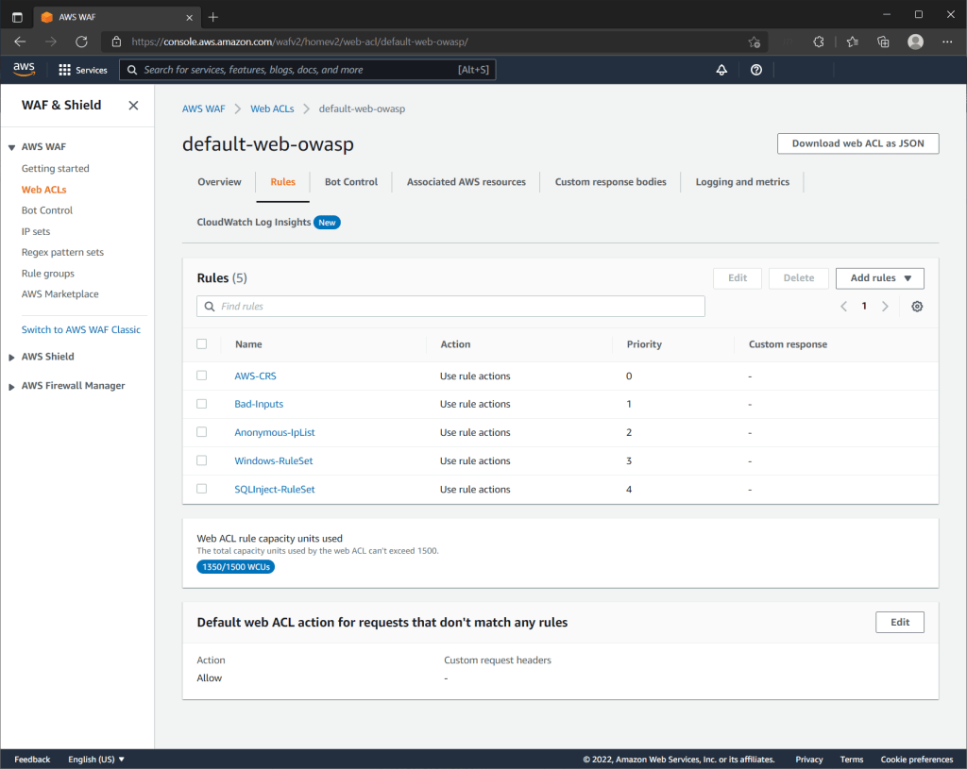Click the notifications bell icon
The image size is (967, 769).
click(721, 70)
